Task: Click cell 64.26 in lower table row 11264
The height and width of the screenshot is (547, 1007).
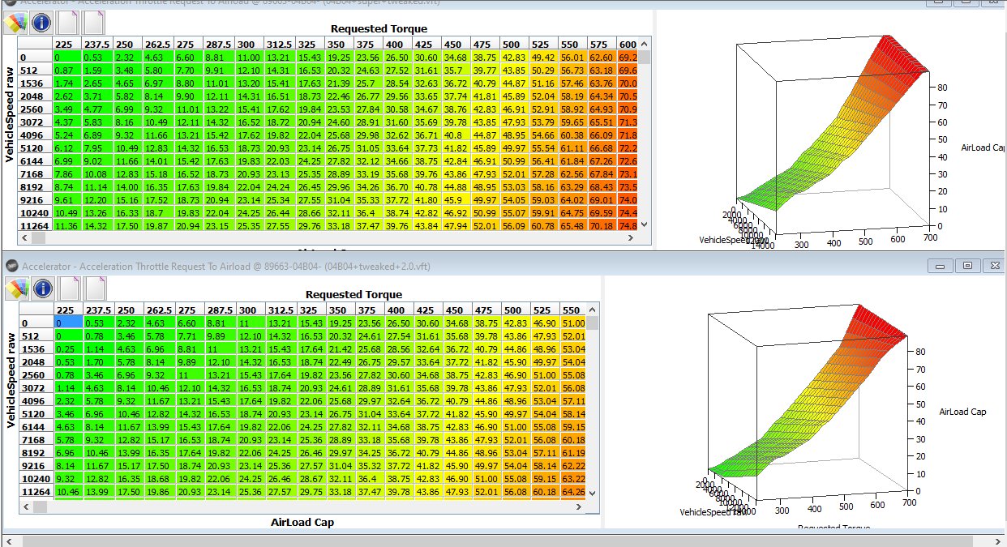Action: click(x=573, y=491)
